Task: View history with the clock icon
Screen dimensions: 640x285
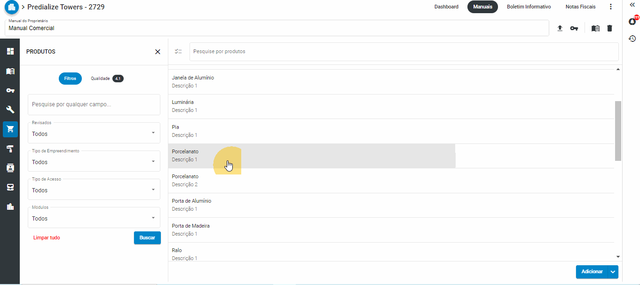Action: (632, 38)
